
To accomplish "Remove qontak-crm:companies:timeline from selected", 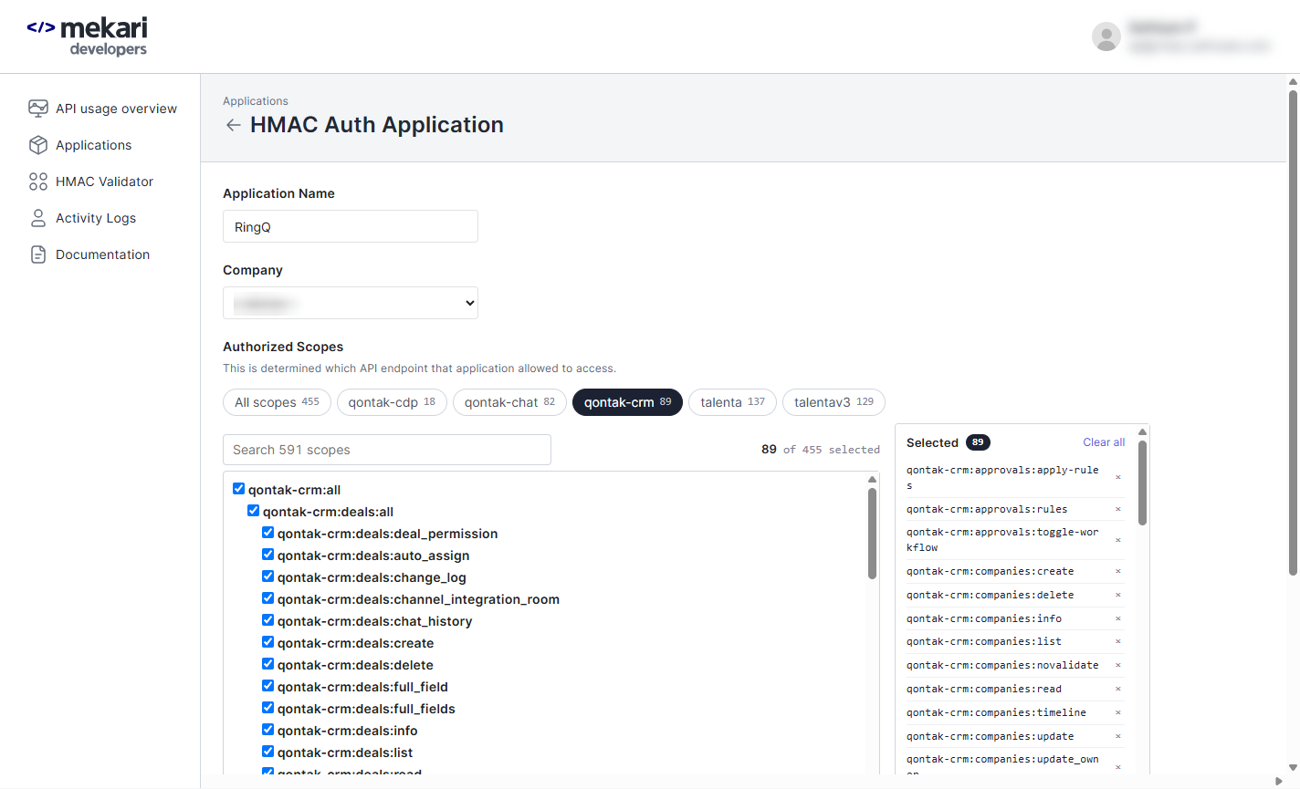I will point(1118,712).
